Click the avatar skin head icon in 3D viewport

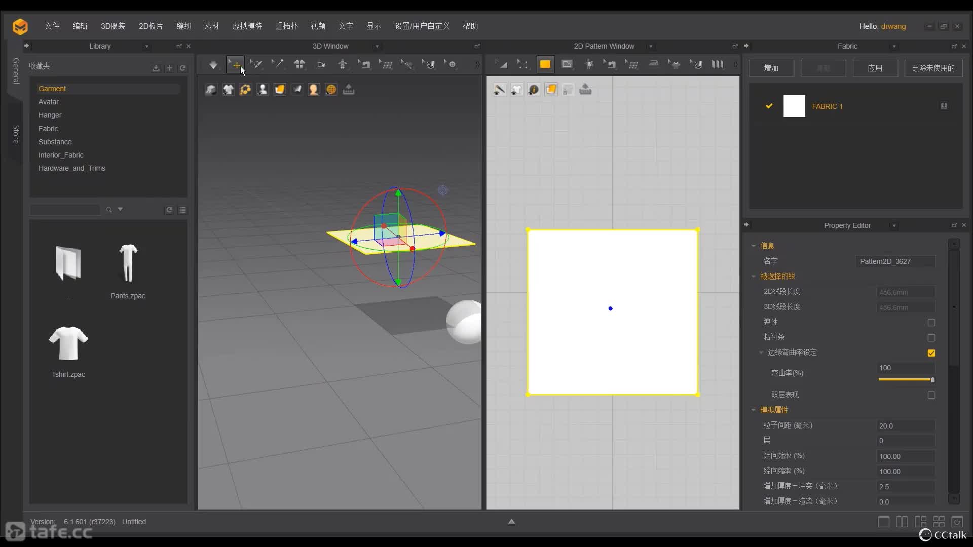point(314,90)
